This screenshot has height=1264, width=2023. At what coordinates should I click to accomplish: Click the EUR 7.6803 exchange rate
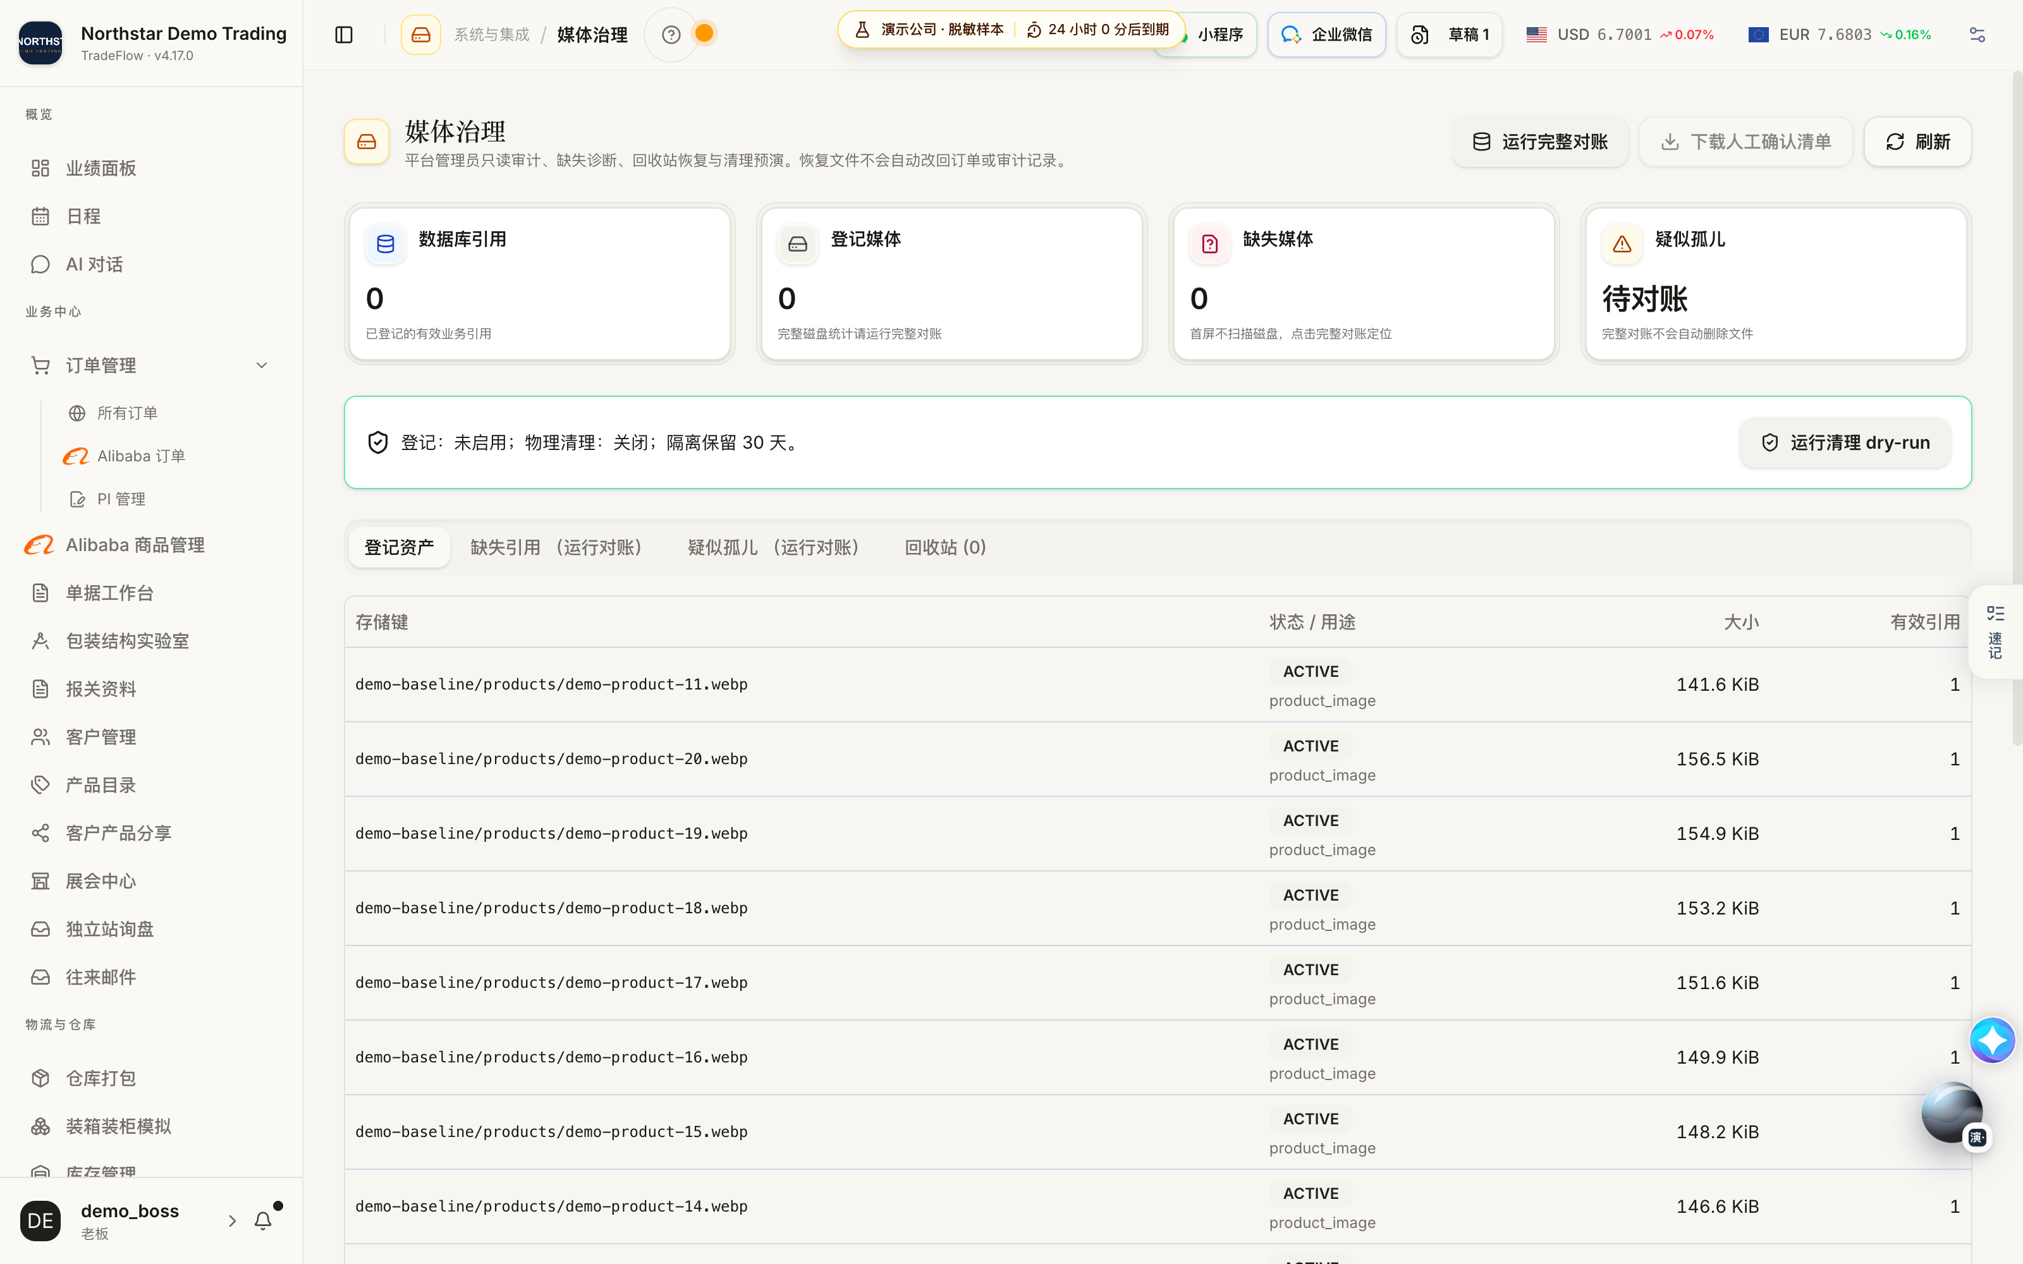tap(1838, 34)
